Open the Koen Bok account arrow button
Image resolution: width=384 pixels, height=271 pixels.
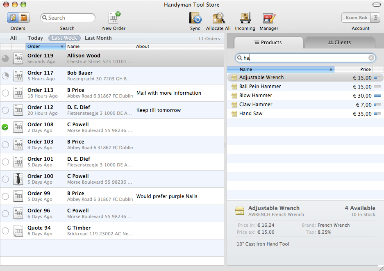376,18
